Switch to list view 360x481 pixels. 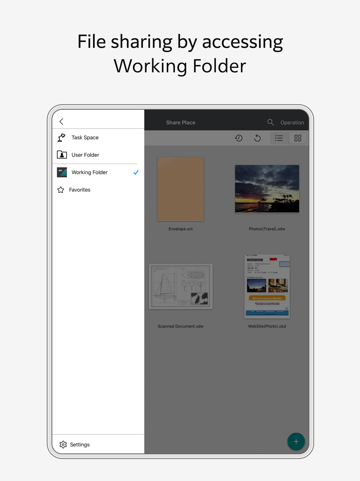(x=279, y=138)
